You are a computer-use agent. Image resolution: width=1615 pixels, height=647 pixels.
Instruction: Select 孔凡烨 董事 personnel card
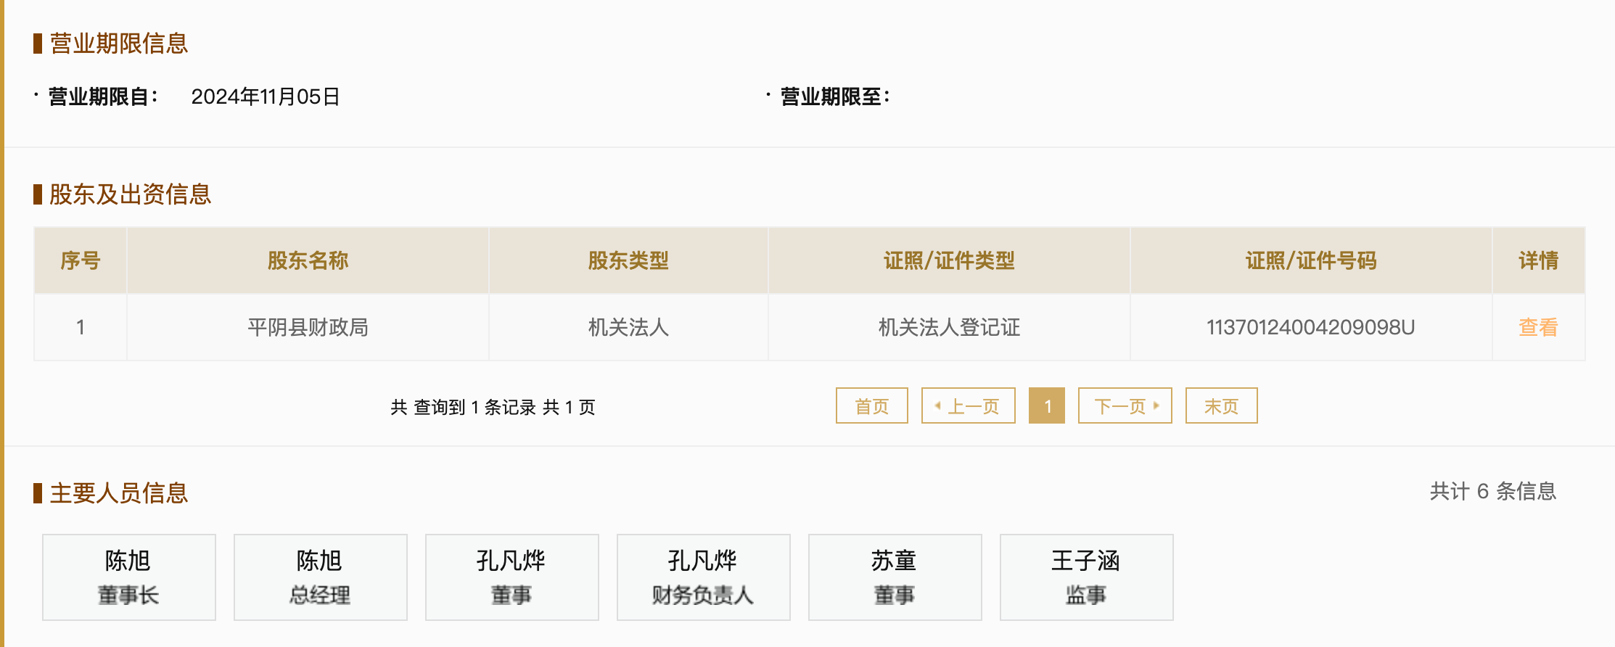click(511, 577)
